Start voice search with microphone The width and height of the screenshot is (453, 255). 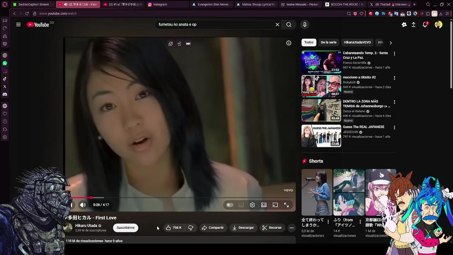pos(305,24)
